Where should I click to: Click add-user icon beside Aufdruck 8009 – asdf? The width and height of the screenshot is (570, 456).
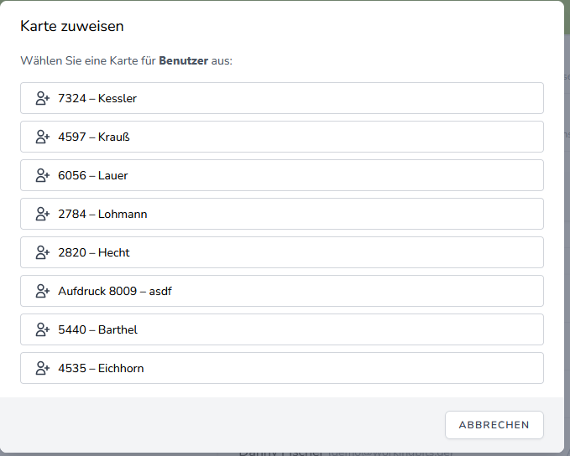43,291
